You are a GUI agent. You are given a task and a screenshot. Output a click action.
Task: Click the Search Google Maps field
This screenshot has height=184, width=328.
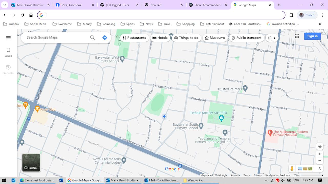(56, 38)
